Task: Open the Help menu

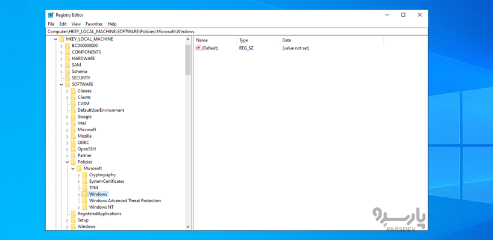Action: click(112, 24)
